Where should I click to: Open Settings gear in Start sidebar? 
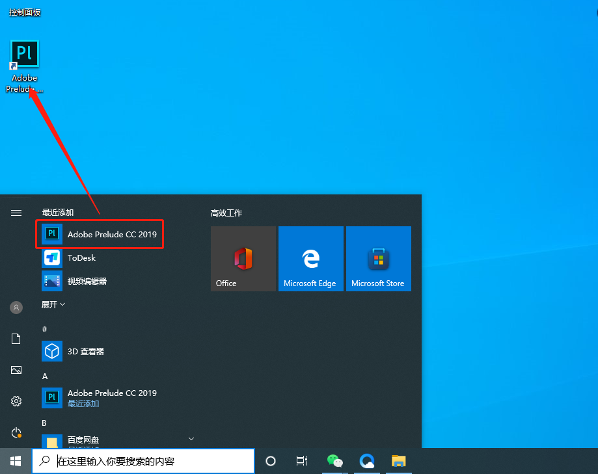[16, 401]
